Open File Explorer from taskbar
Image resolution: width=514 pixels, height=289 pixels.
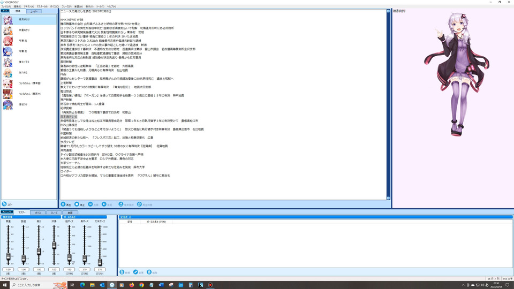92,285
